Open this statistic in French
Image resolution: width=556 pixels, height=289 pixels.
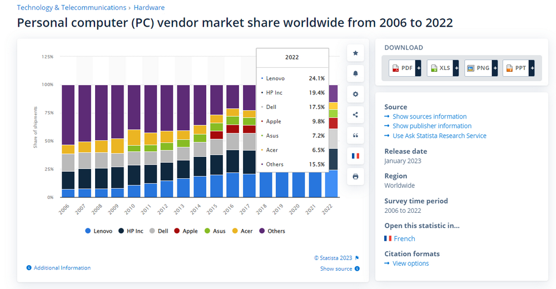tap(404, 238)
